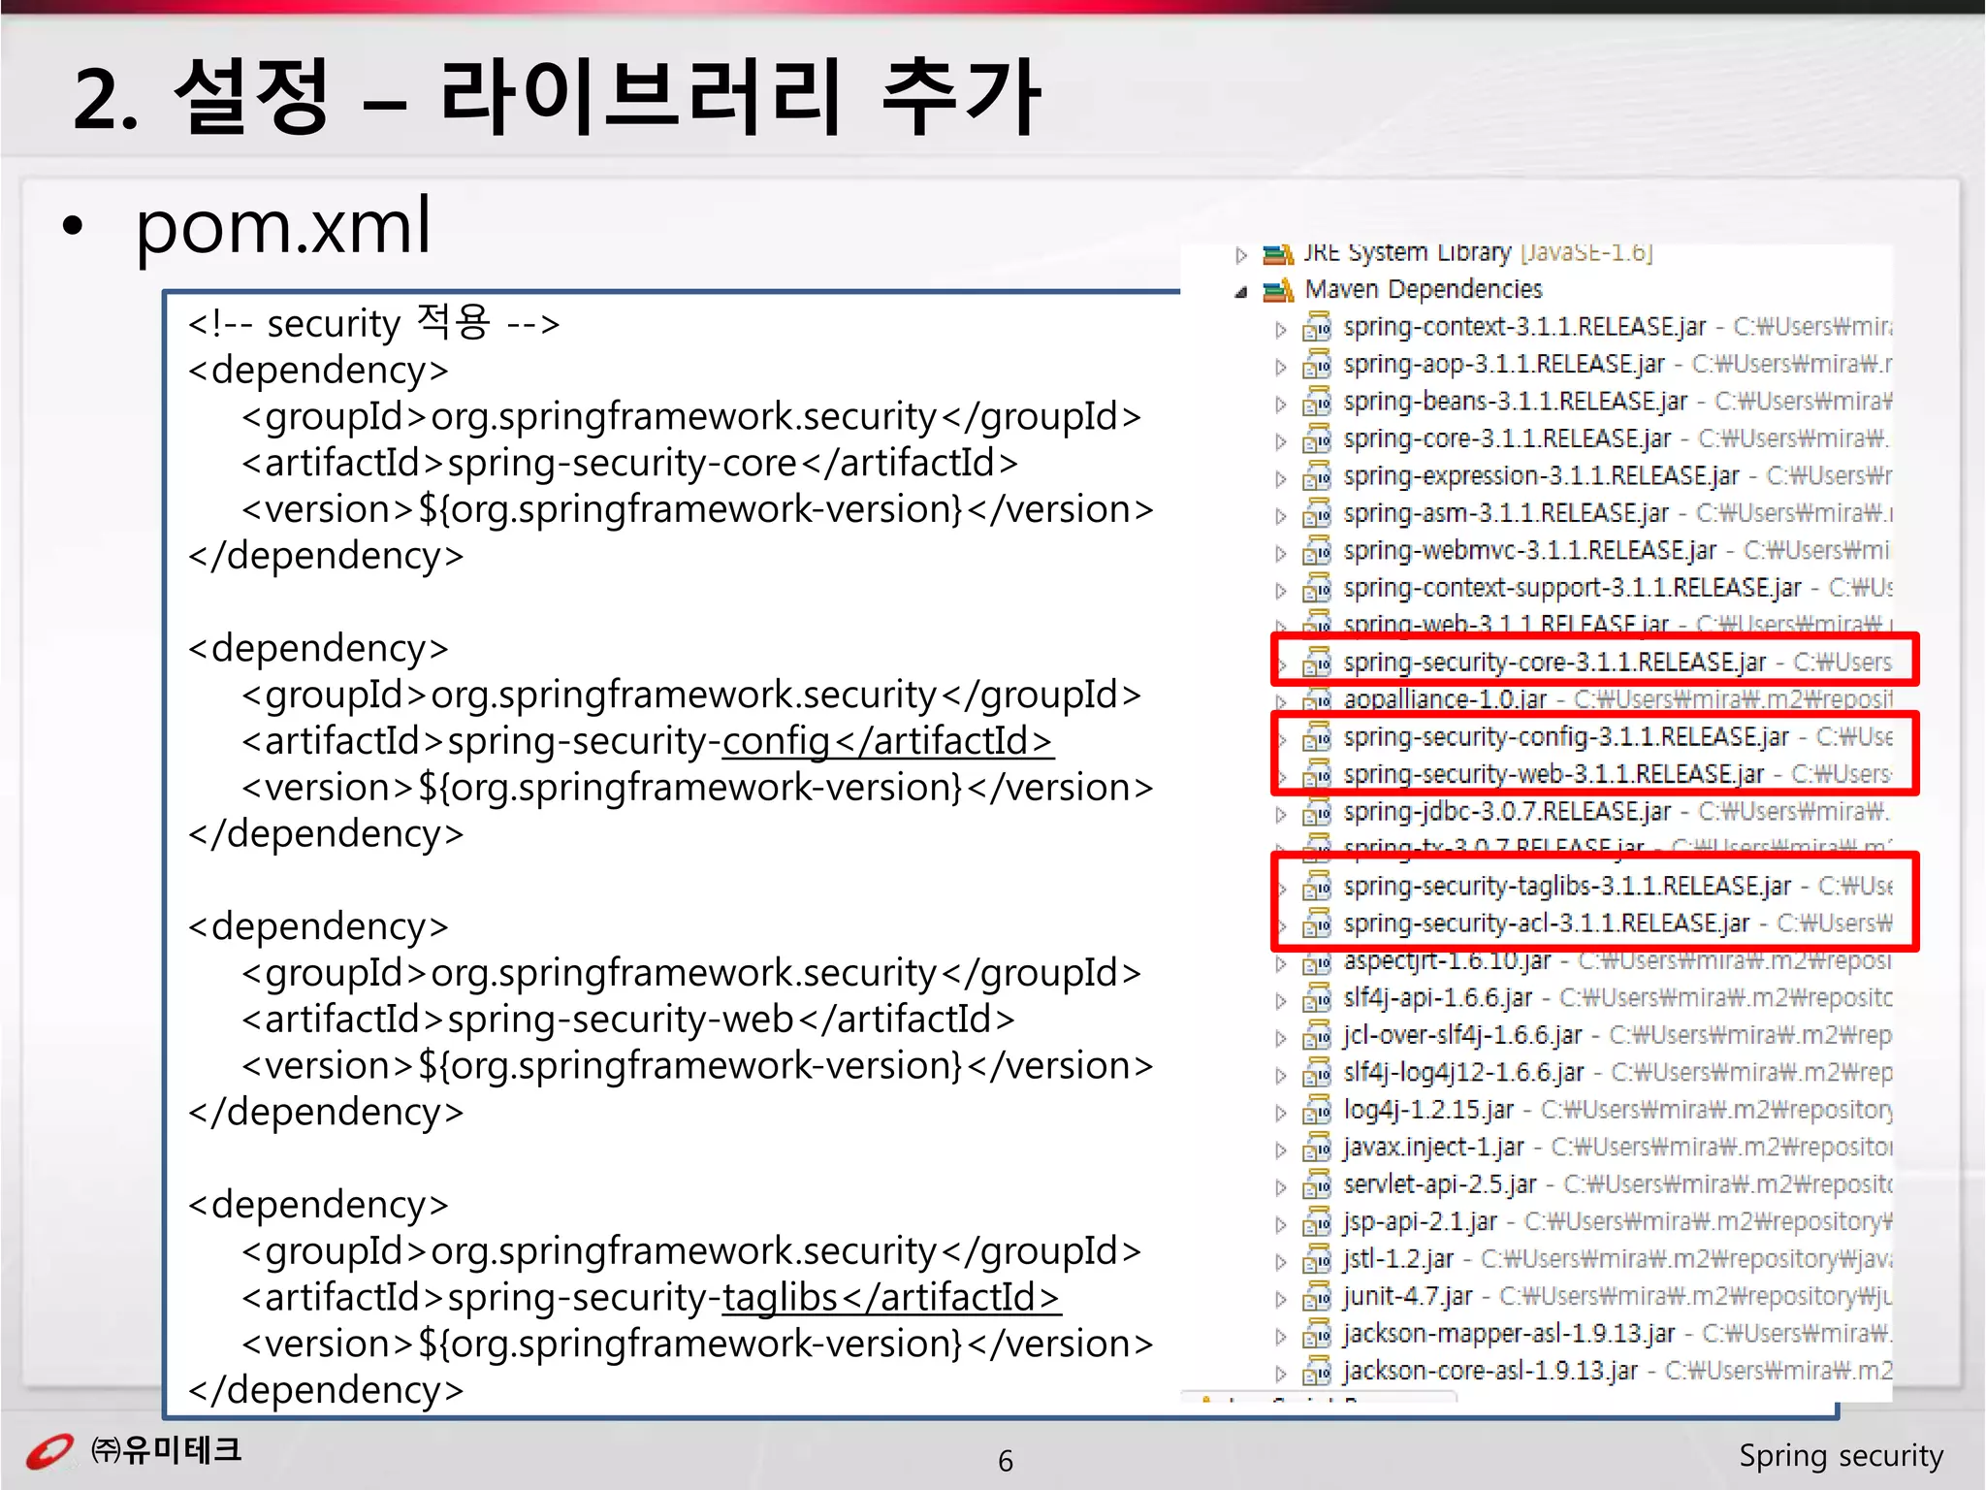Click jar icon beside spring-security-web-3.1.1.RELEASE.jar
Viewport: 1986px width, 1490px height.
(x=1317, y=774)
